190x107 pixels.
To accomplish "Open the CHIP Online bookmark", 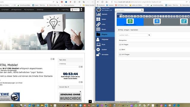I will coord(121,5).
